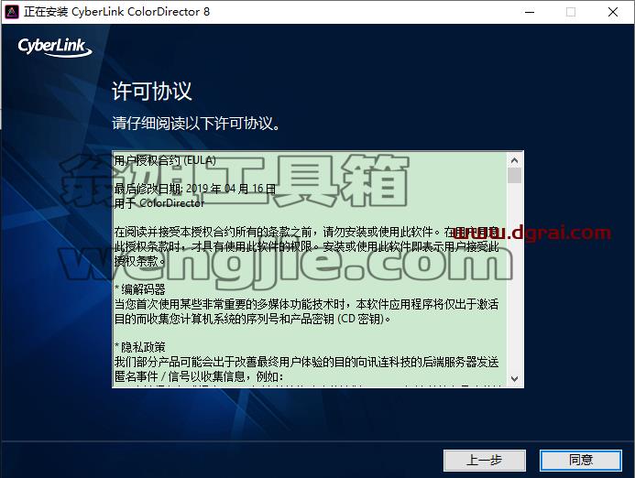Click the 匿名事件 / 信号 text line
635x478 pixels.
(199, 376)
